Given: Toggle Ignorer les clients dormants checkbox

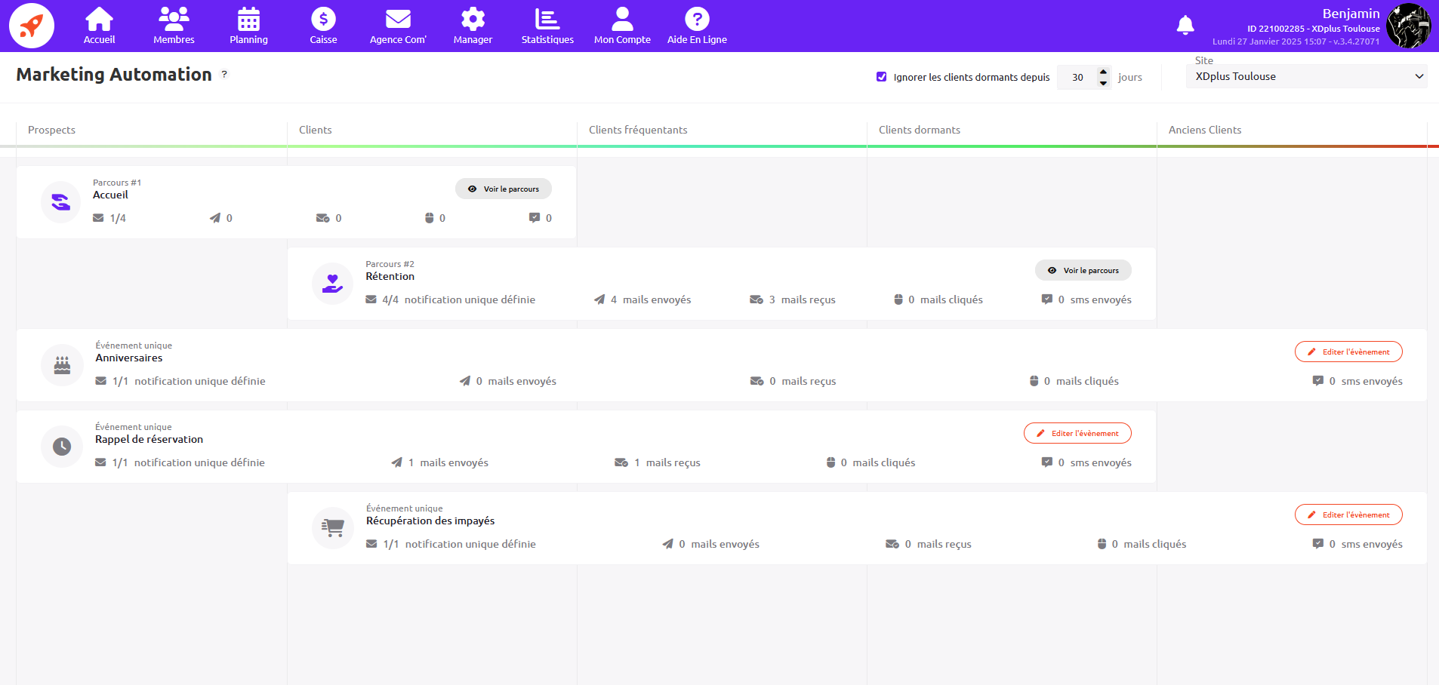Looking at the screenshot, I should click(881, 77).
